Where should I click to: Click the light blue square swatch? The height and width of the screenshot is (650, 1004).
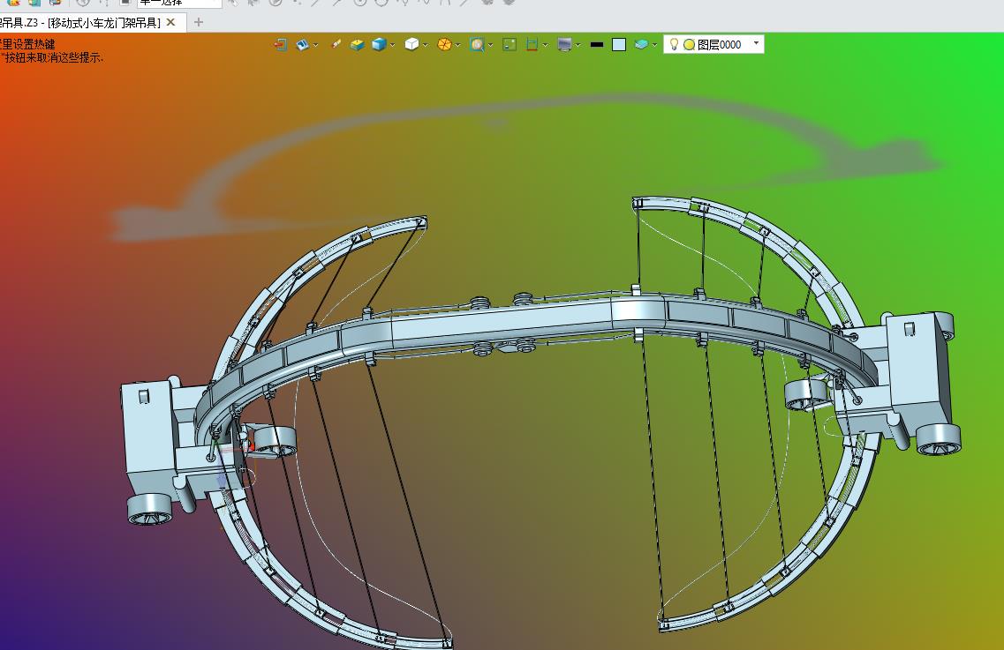point(619,45)
